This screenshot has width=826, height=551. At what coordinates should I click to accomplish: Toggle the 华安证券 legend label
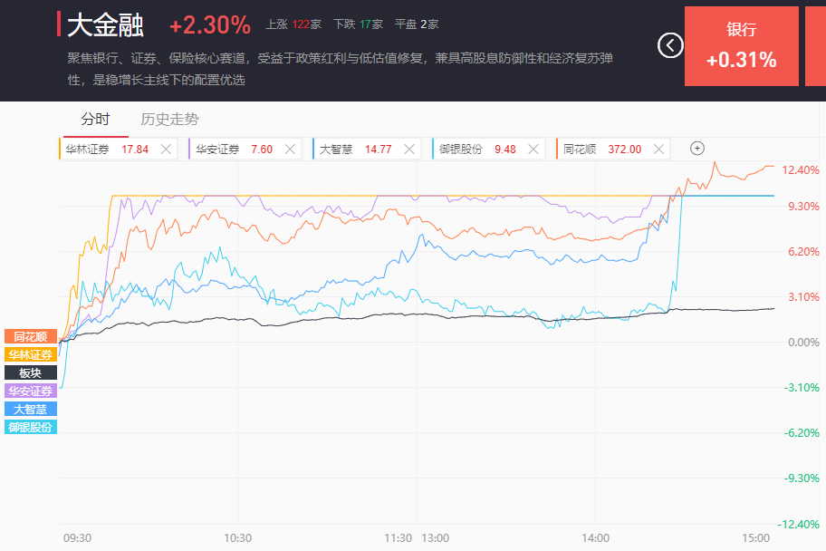coord(32,391)
